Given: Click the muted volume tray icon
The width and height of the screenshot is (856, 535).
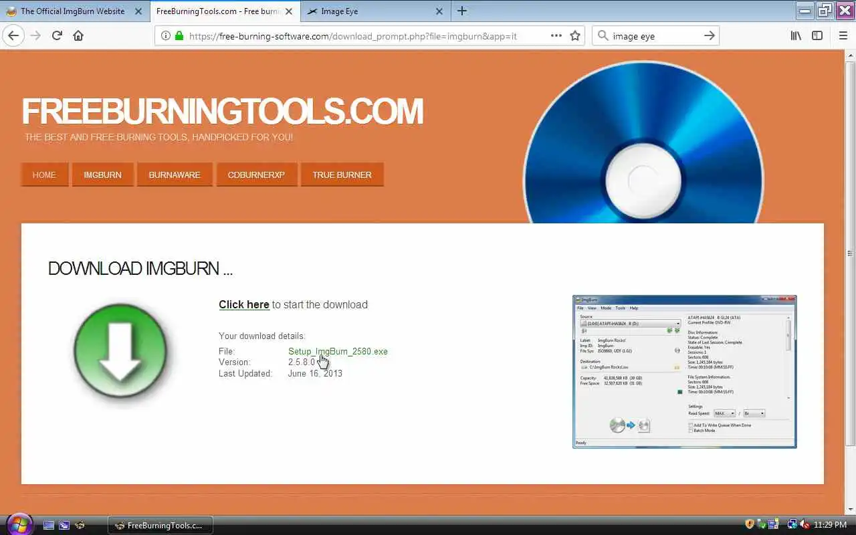Looking at the screenshot, I should click(x=805, y=524).
